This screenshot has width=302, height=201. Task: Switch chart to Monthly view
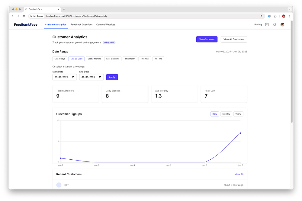point(226,114)
